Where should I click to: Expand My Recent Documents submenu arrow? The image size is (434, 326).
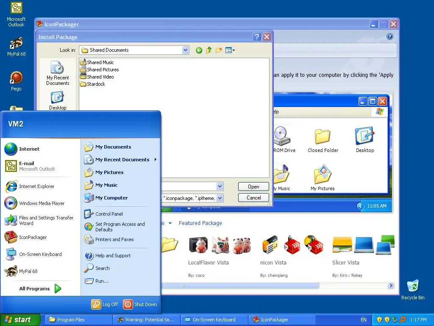(155, 160)
